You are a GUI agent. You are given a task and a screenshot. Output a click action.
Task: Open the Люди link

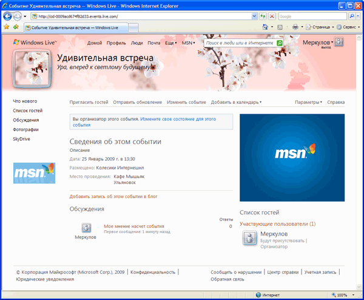136,43
